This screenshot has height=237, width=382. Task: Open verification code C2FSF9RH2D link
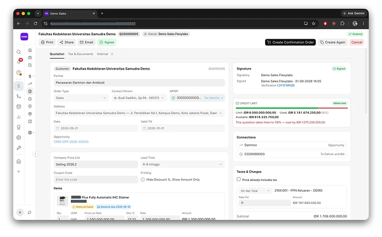click(286, 86)
